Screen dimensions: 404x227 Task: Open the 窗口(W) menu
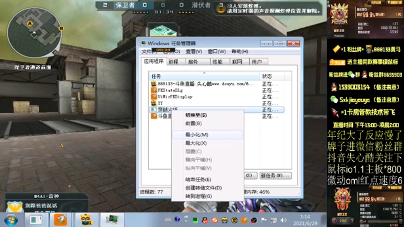click(x=217, y=52)
